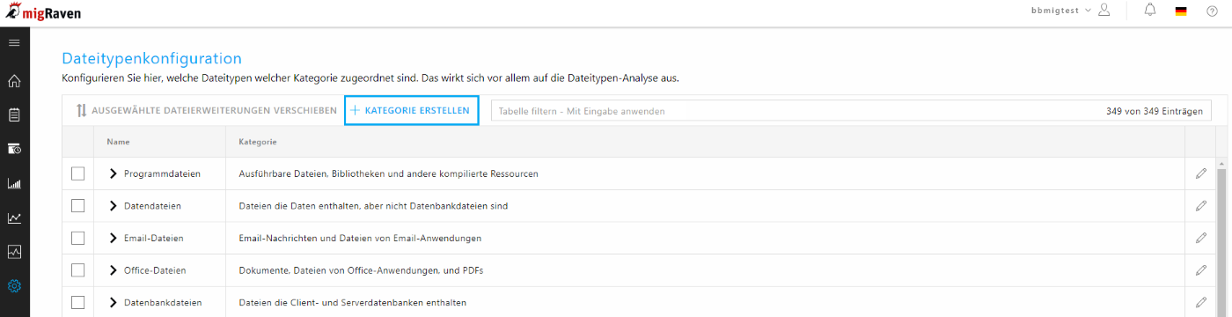
Task: Open the notifications bell
Action: click(1150, 11)
